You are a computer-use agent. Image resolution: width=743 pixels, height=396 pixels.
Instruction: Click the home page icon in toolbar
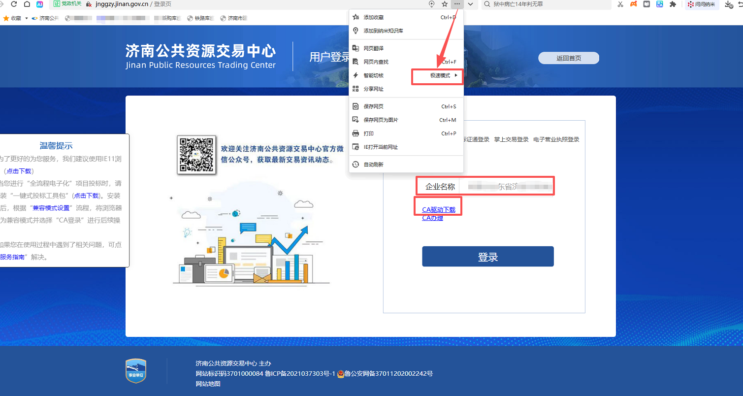pos(27,4)
